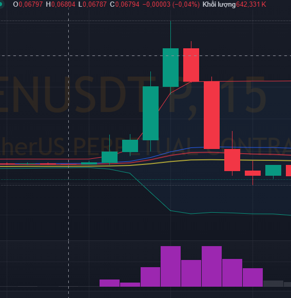Click the change value −0,00003 (−0,04%)
This screenshot has height=298, width=291.
pos(171,5)
